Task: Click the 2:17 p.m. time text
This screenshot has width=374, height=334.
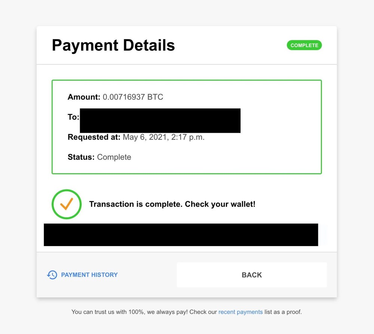Action: tap(188, 137)
